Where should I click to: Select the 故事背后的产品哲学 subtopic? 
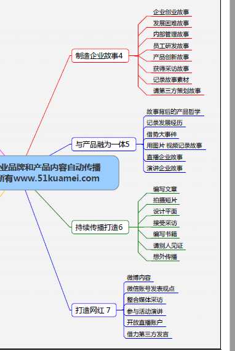click(173, 111)
